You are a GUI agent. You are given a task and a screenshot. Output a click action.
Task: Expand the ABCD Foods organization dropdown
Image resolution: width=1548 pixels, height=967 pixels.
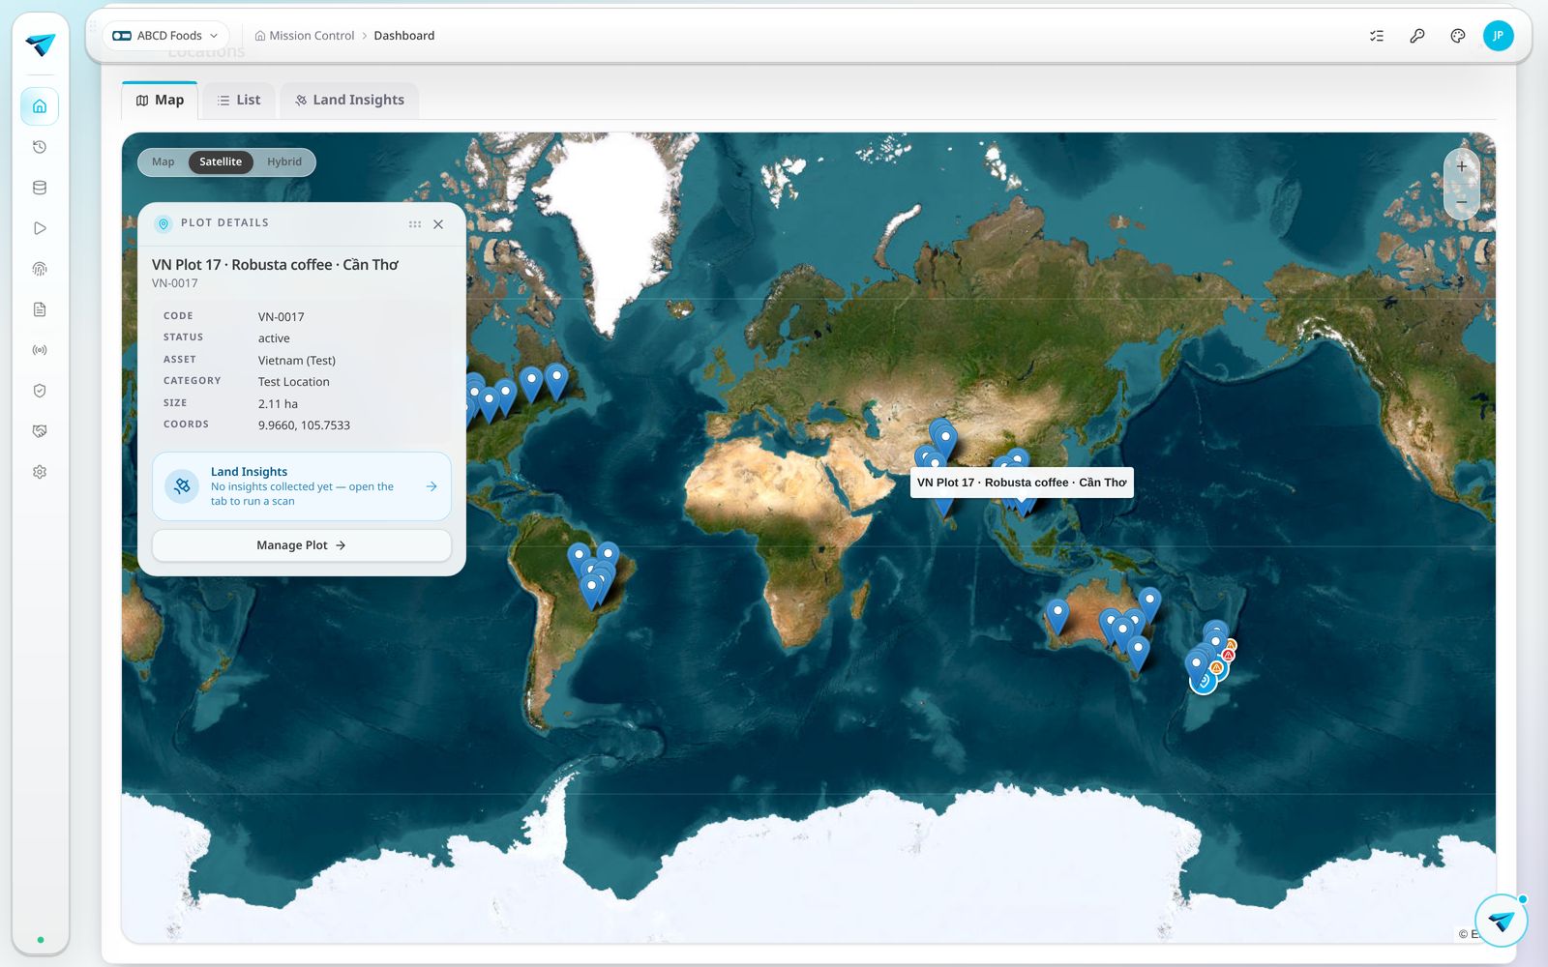point(165,36)
